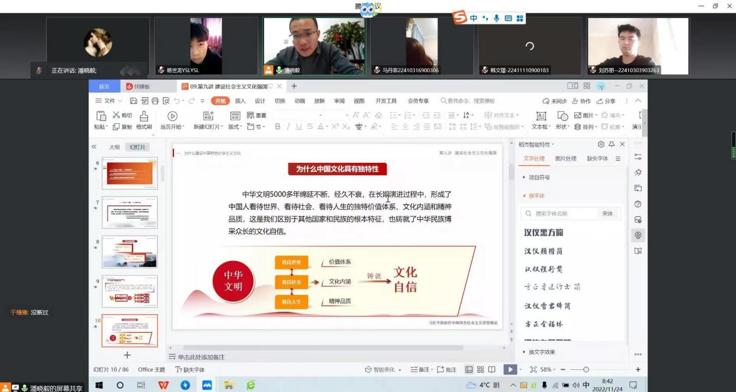Toggle the 备注 notes pane button
Screen dimensions: 736x392
420,369
